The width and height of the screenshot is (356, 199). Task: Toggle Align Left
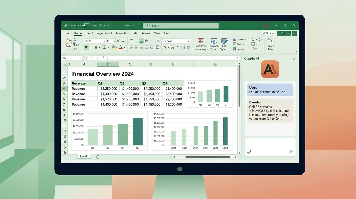point(131,47)
